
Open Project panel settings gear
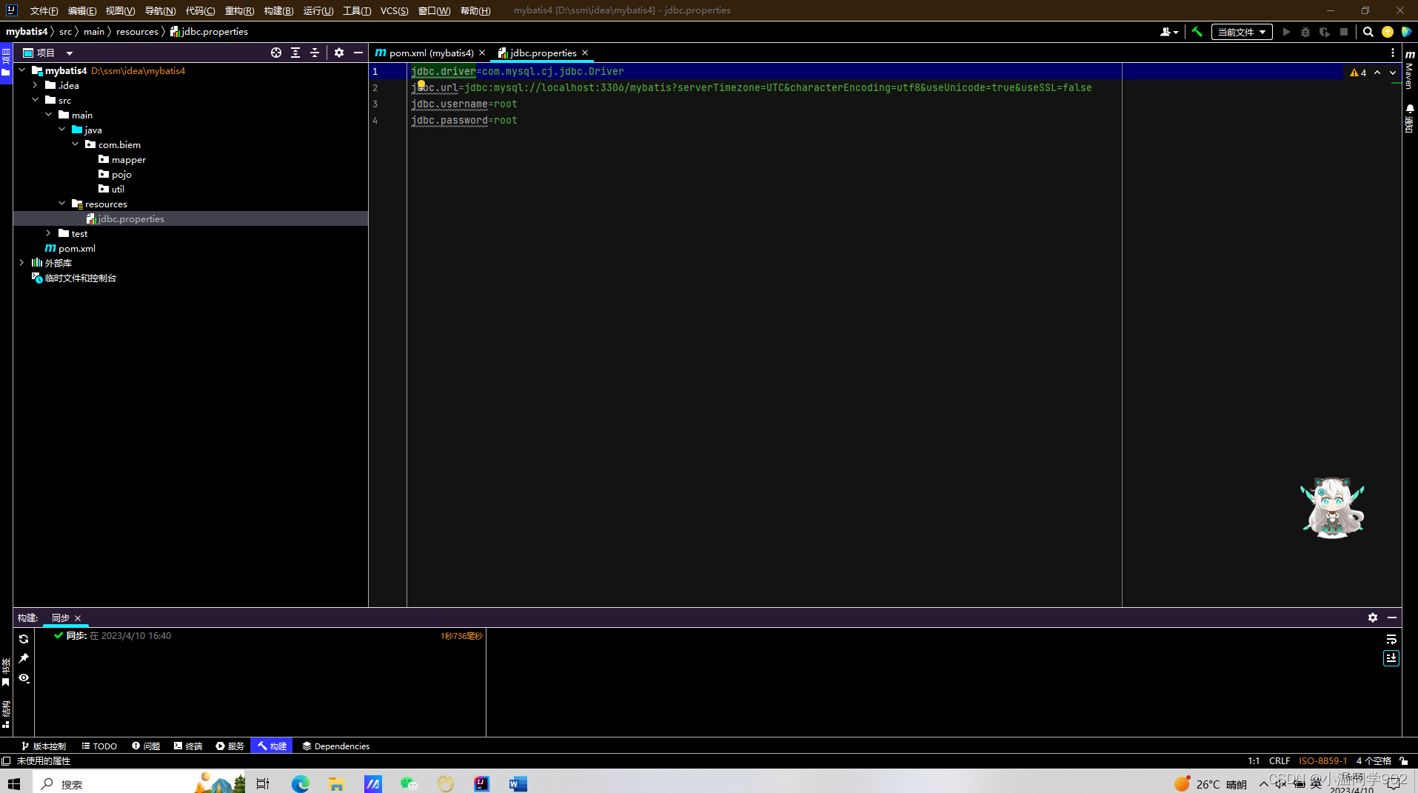point(339,53)
